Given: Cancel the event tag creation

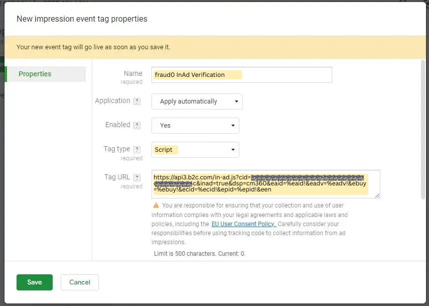Looking at the screenshot, I should [x=79, y=282].
